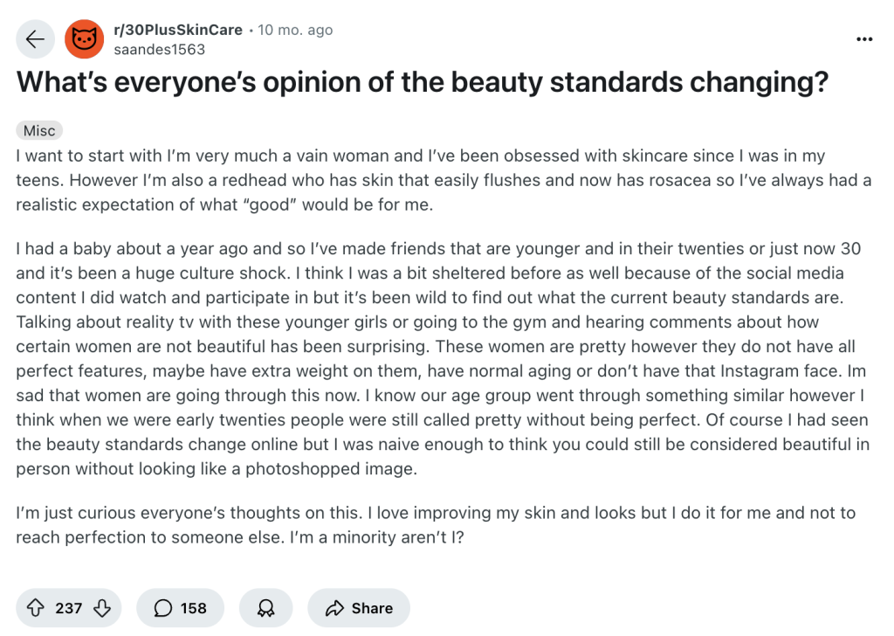Viewport: 894px width, 636px height.
Task: Visit the saandes1563 user profile
Action: [160, 50]
